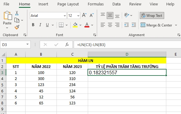The width and height of the screenshot is (181, 114).
Task: Expand Merge & Center options arrow
Action: [176, 25]
